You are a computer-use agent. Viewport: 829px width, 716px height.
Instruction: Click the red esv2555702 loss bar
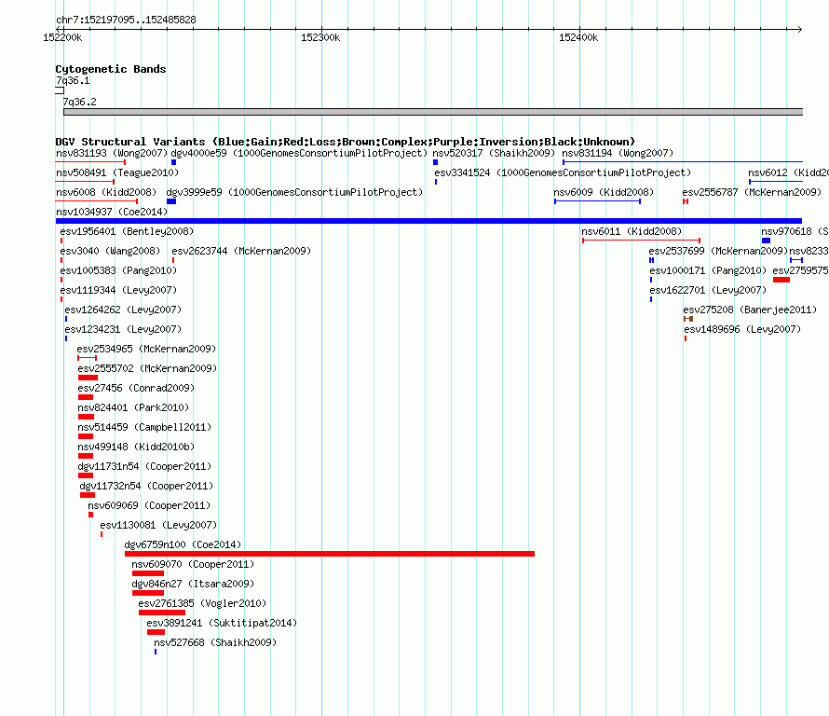[88, 378]
